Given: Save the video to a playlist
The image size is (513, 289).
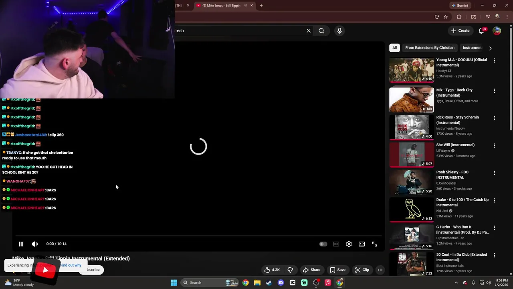Looking at the screenshot, I should coord(337,270).
